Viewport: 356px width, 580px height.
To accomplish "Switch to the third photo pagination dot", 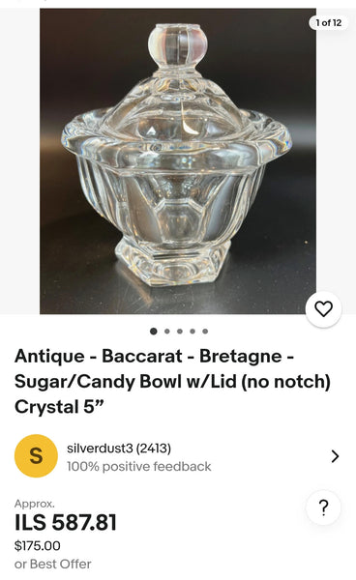I will 180,331.
